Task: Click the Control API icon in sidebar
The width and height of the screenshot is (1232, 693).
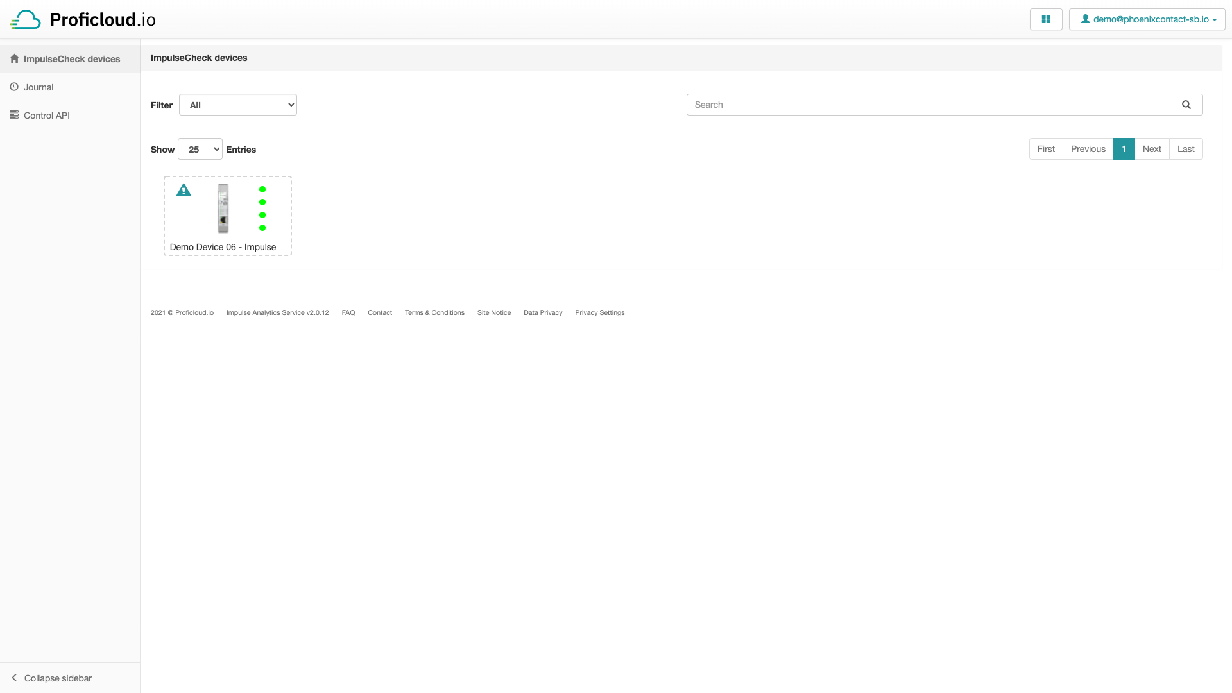Action: click(x=14, y=115)
